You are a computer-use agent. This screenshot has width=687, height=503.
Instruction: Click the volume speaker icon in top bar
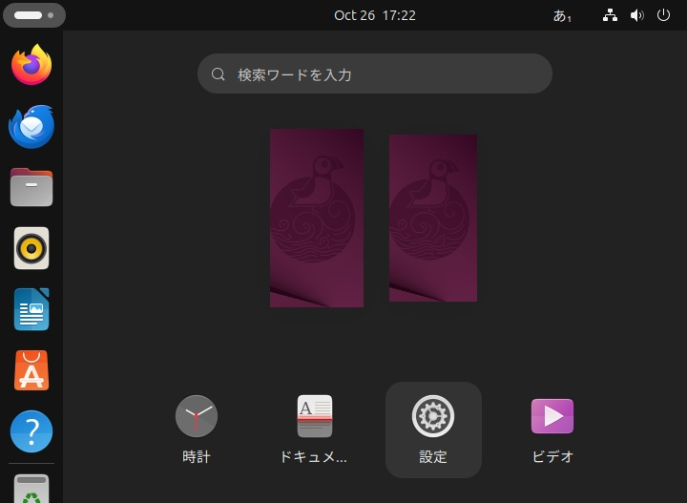637,15
